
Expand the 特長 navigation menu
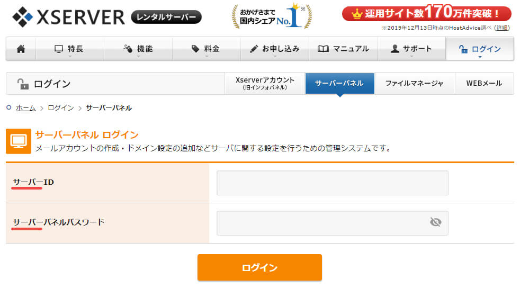(x=69, y=49)
